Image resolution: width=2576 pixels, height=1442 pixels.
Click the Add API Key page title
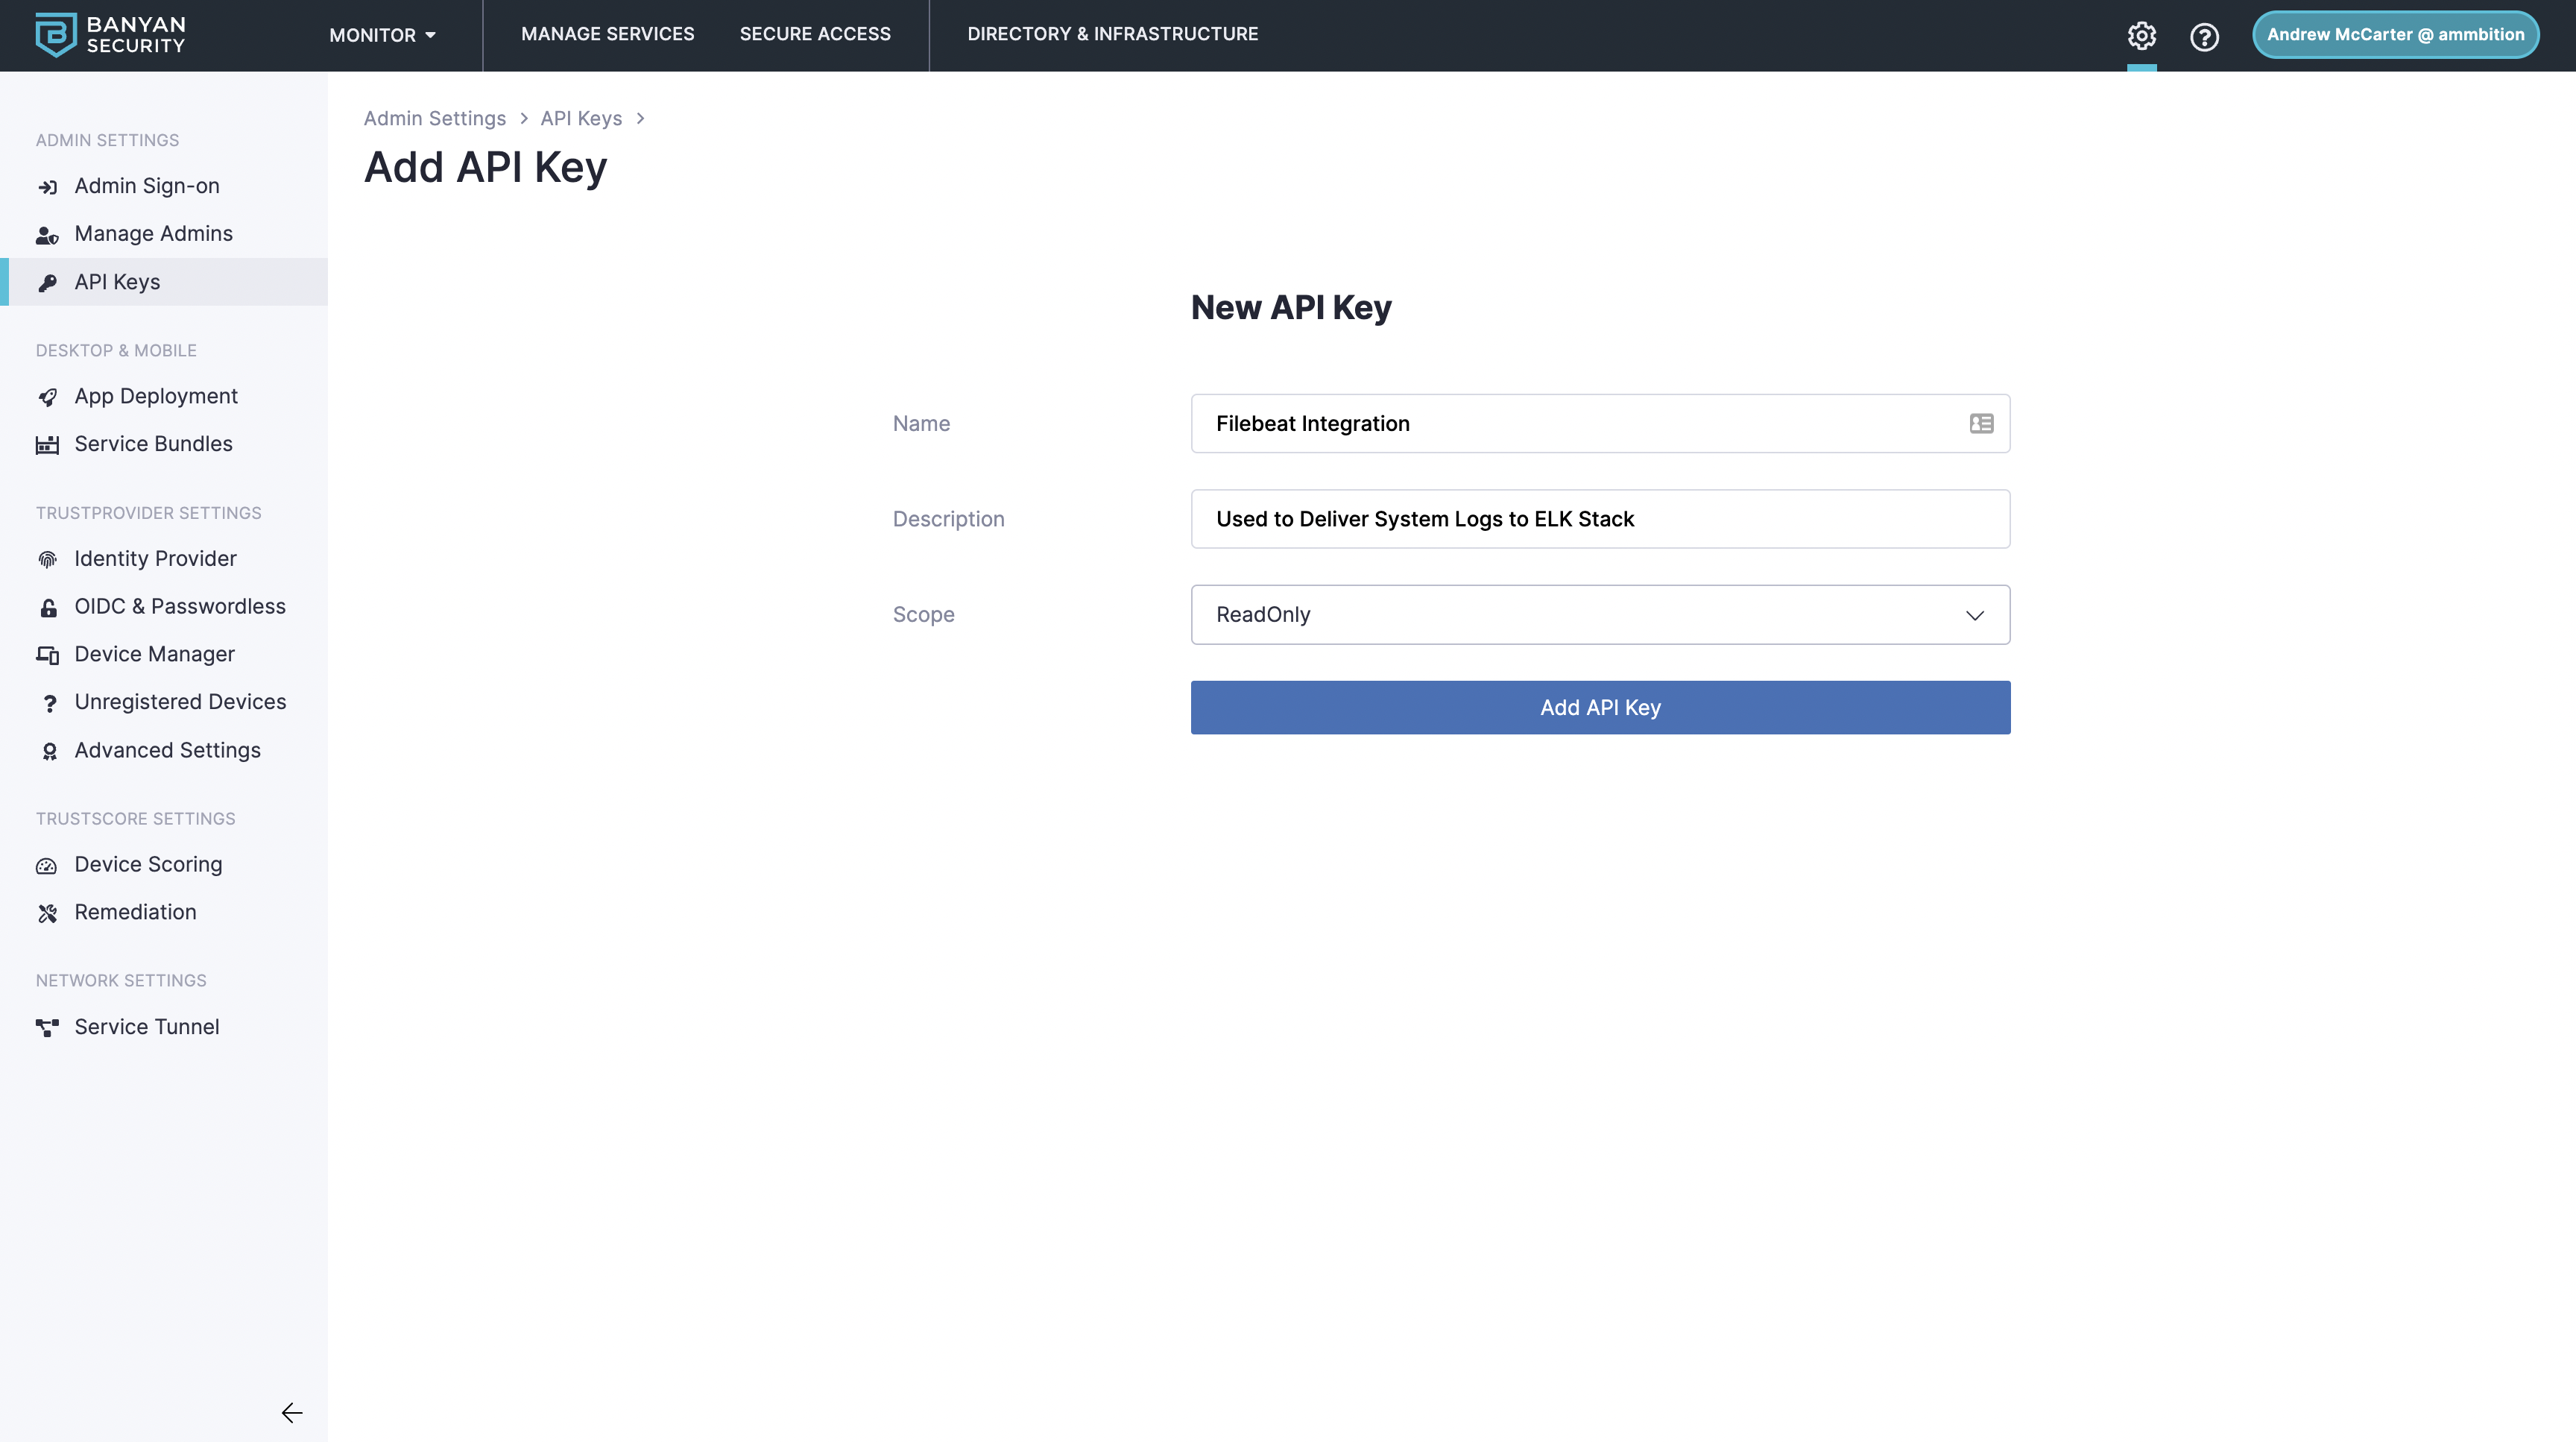pos(485,167)
